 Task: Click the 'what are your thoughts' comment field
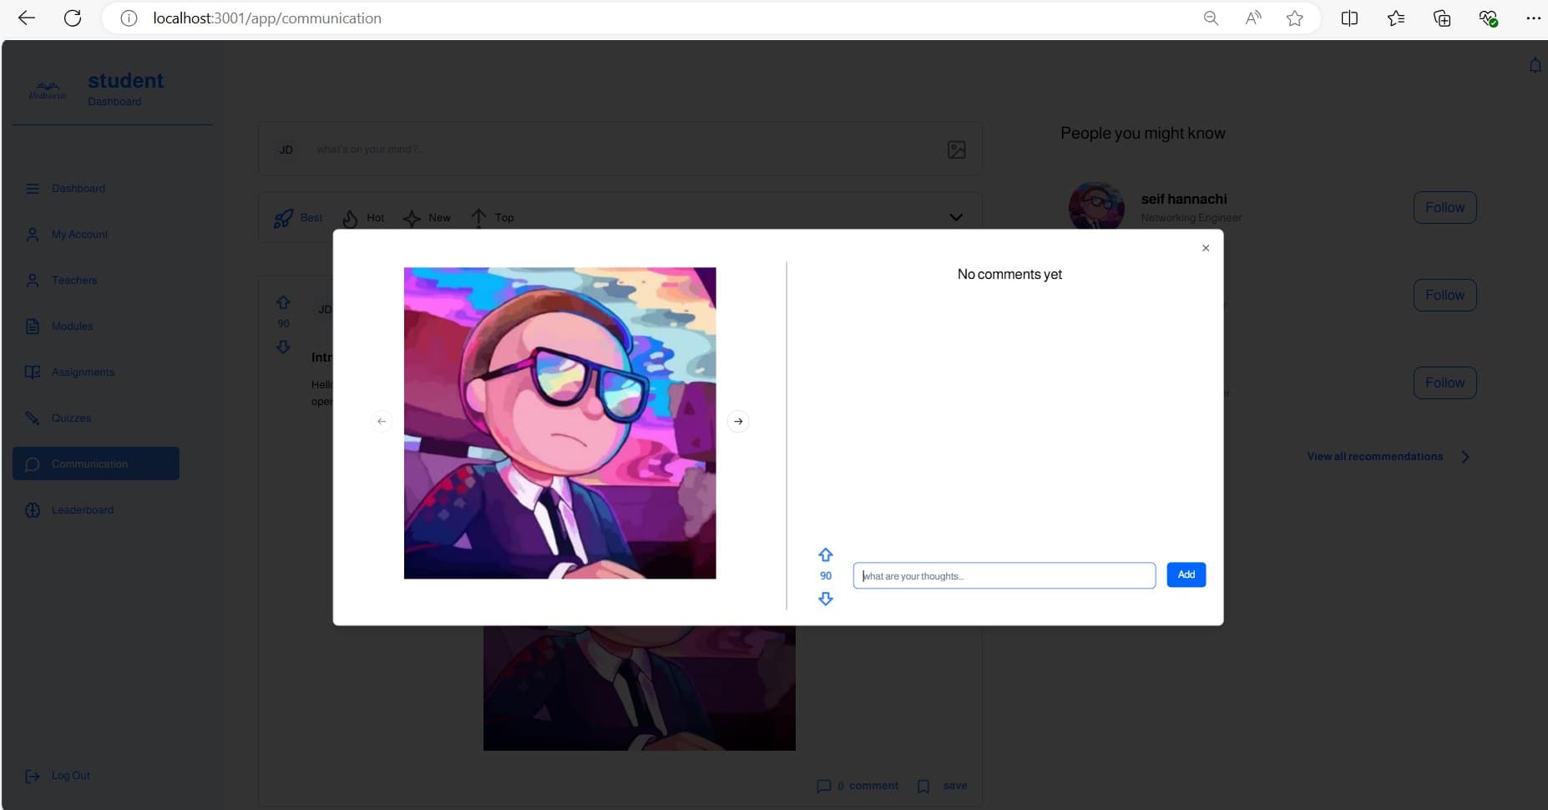click(x=1004, y=575)
